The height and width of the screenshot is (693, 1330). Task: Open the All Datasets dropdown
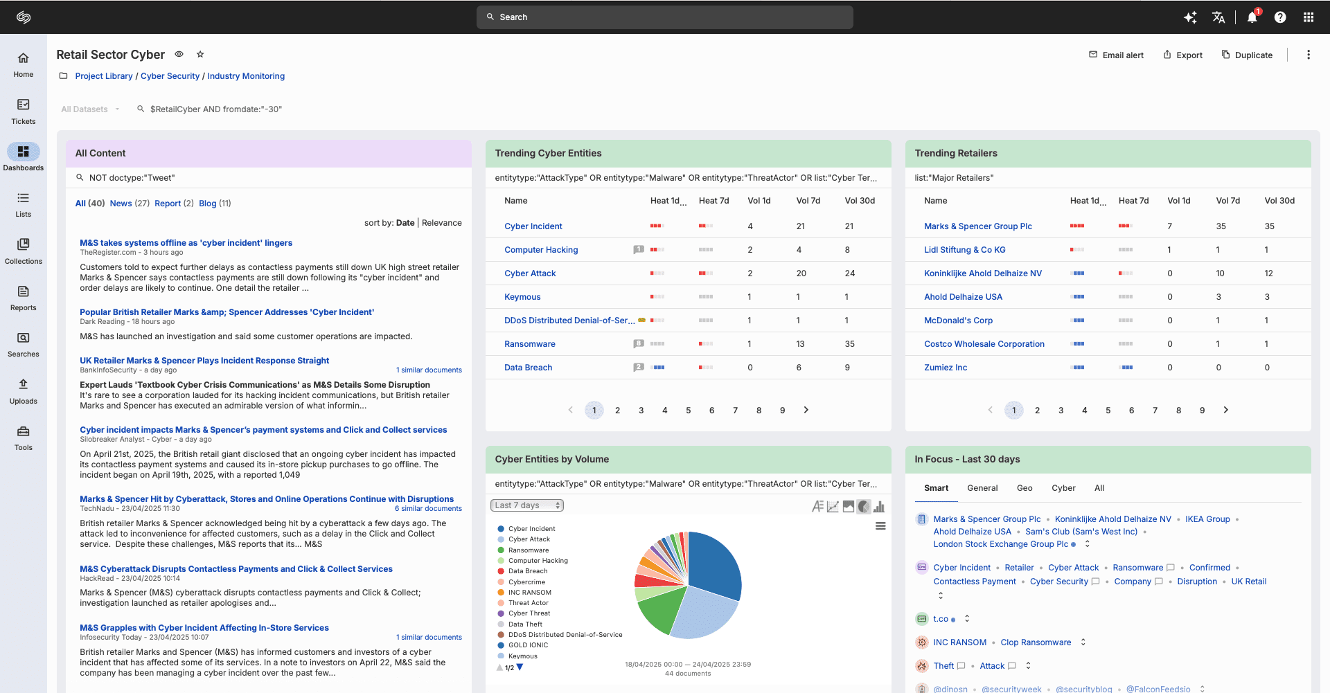tap(90, 109)
